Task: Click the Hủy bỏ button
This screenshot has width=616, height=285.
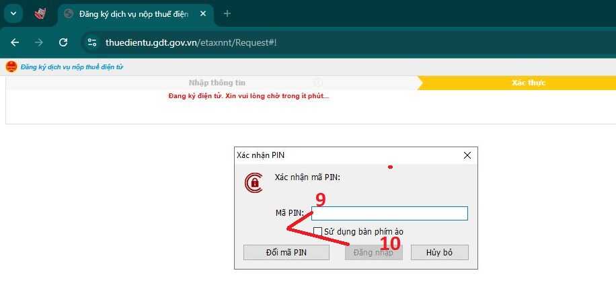Action: coord(440,253)
